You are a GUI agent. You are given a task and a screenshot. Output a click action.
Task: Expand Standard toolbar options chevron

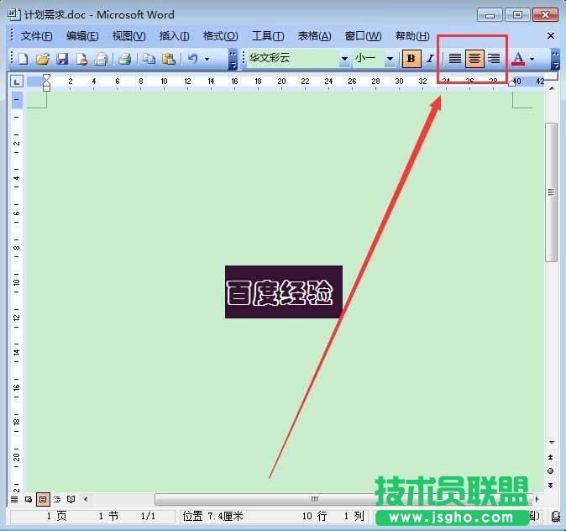pos(233,60)
